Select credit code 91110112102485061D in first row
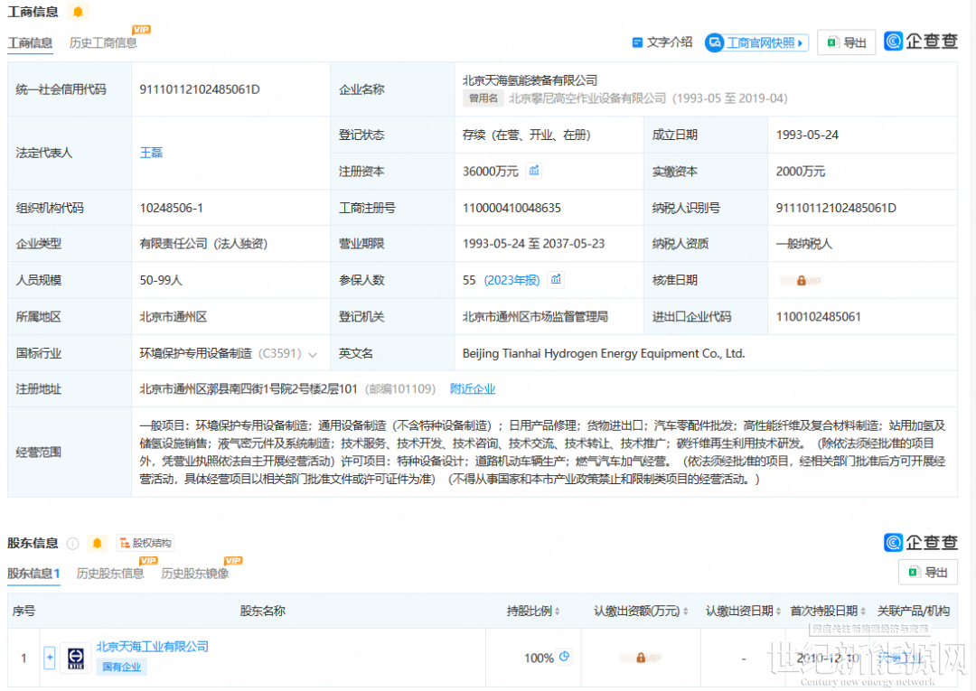Viewport: 976px width, 691px height. click(199, 89)
